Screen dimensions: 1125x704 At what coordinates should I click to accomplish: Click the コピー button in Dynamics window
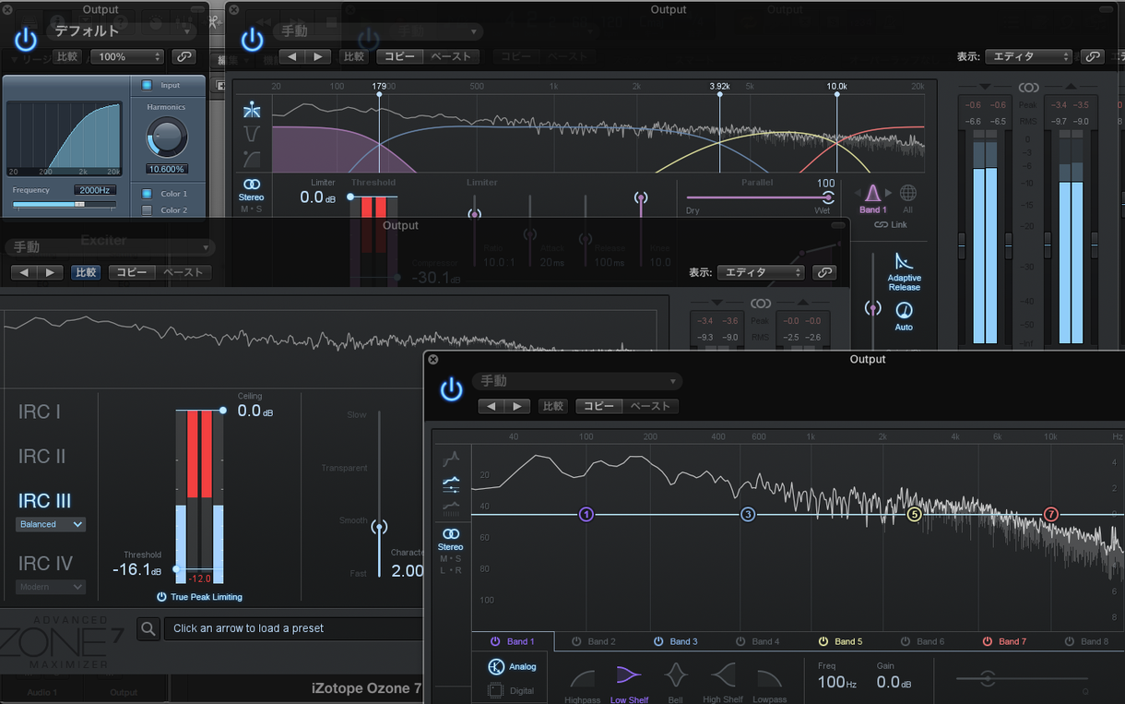(399, 56)
